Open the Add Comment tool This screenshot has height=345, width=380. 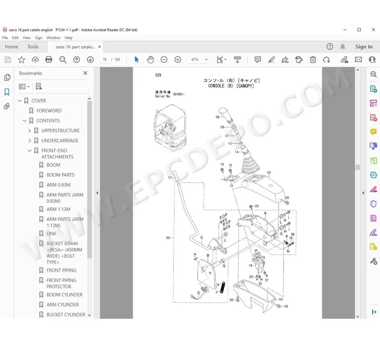tap(258, 60)
